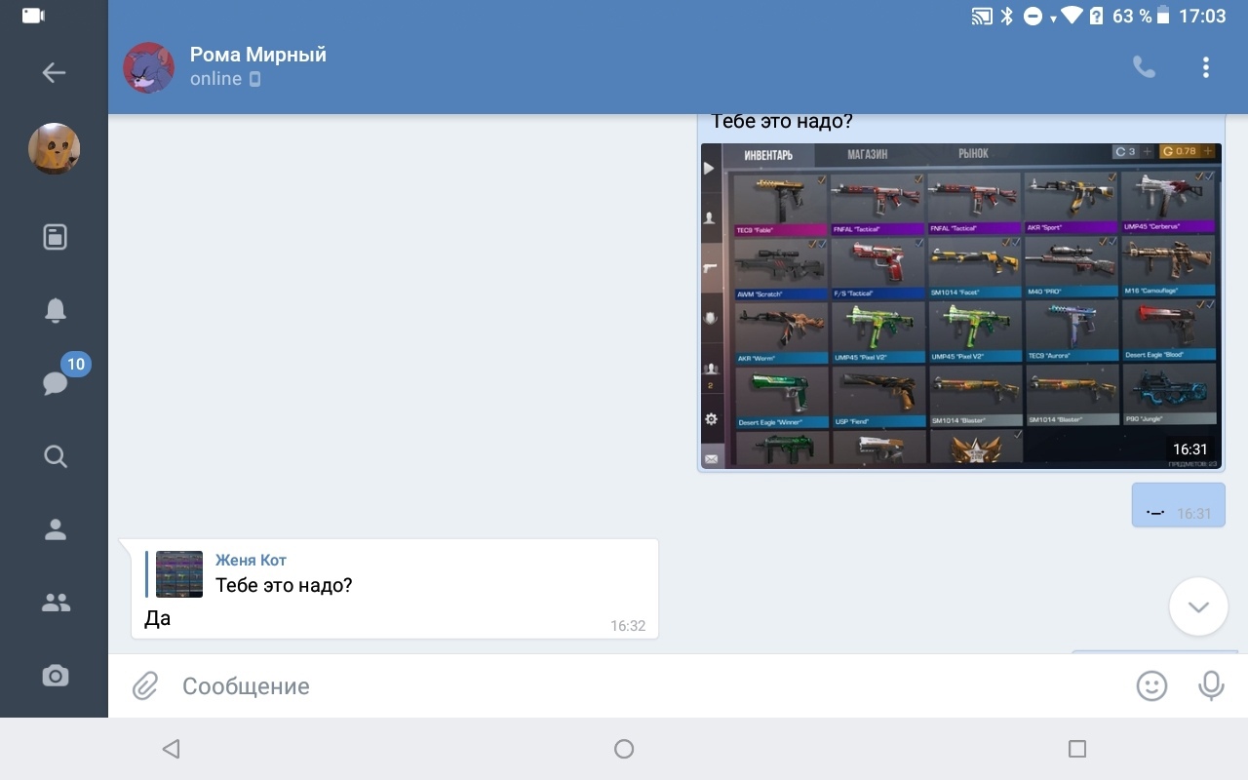Open the friends icon in sidebar

(x=55, y=529)
